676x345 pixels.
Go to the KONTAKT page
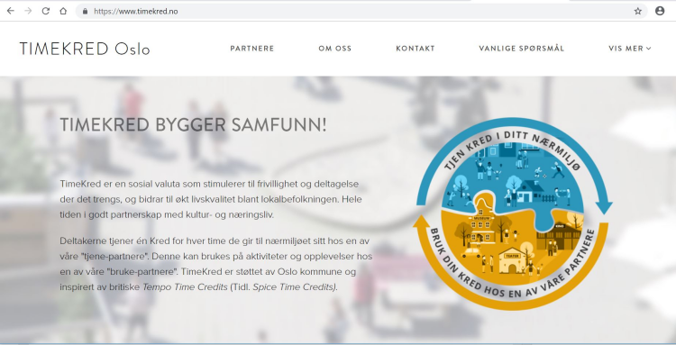click(416, 49)
